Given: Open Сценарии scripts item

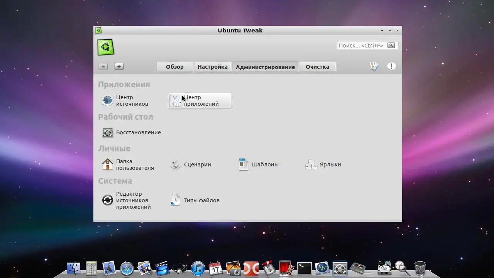Looking at the screenshot, I should (191, 164).
